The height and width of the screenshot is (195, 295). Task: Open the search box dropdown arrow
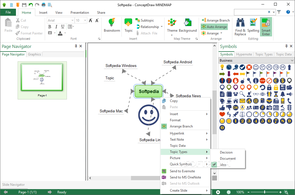click(x=274, y=12)
